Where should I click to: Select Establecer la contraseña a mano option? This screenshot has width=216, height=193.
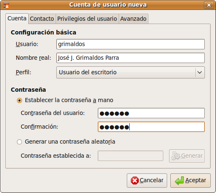point(19,100)
